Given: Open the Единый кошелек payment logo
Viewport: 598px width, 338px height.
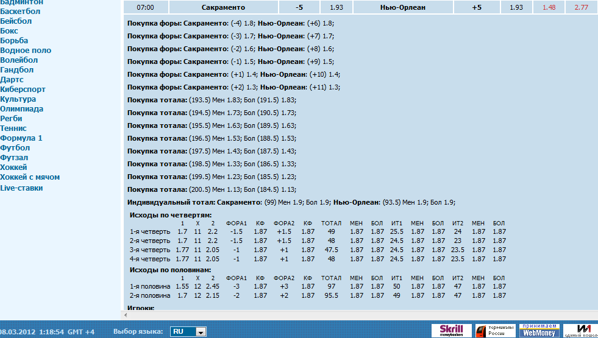Looking at the screenshot, I should (x=580, y=330).
